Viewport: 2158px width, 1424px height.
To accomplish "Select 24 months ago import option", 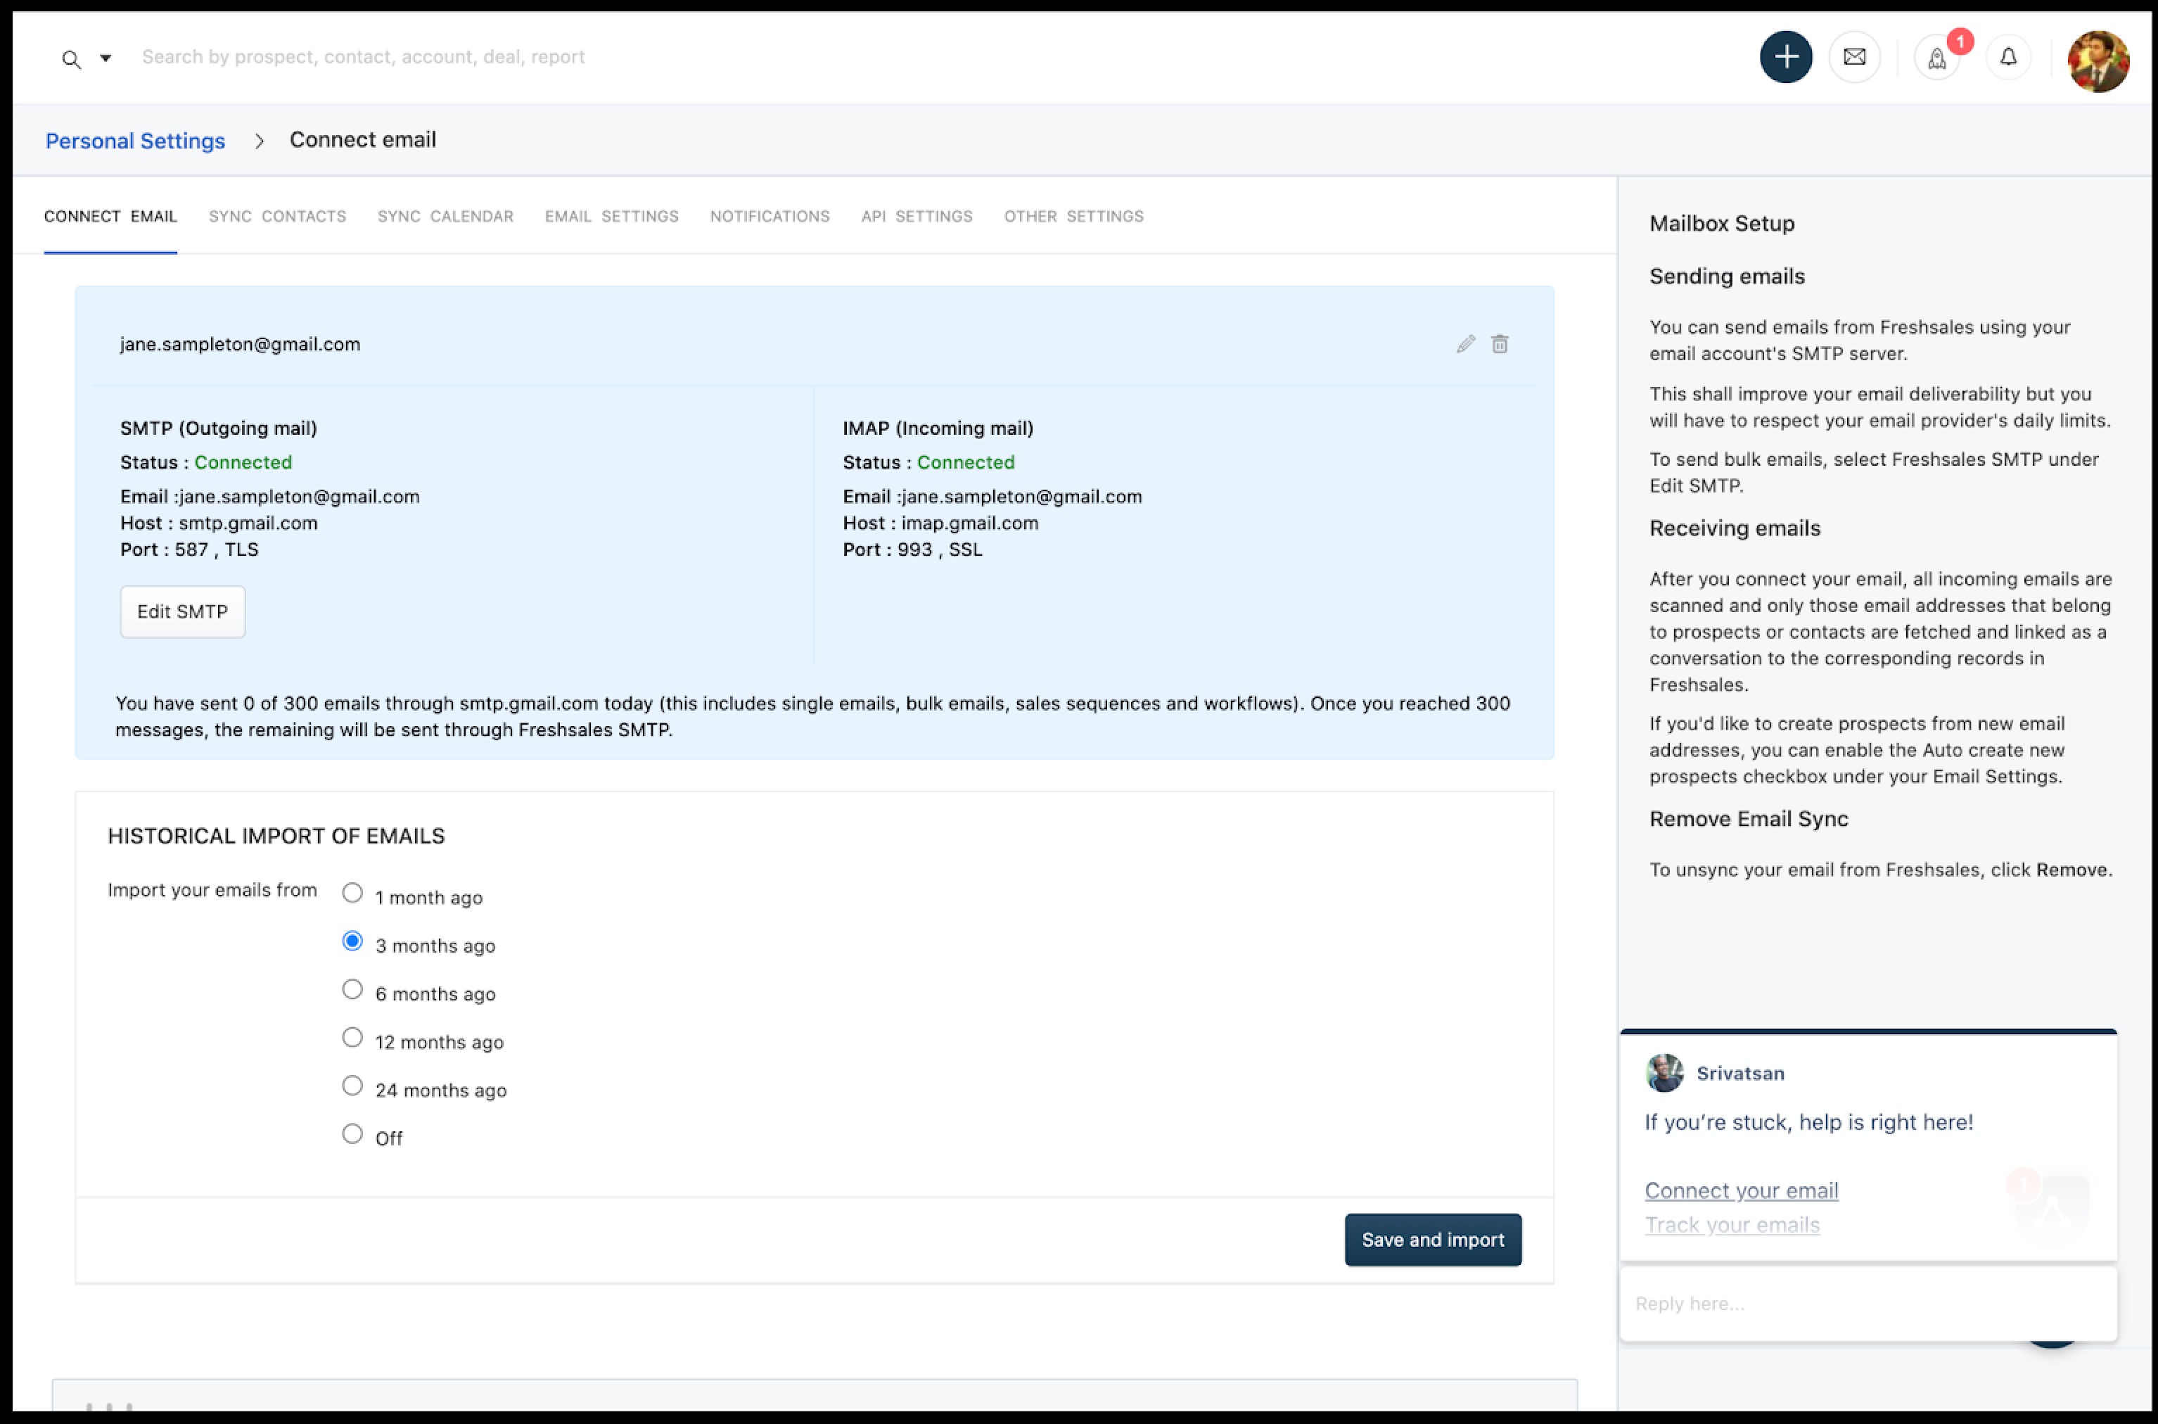I will tap(352, 1086).
